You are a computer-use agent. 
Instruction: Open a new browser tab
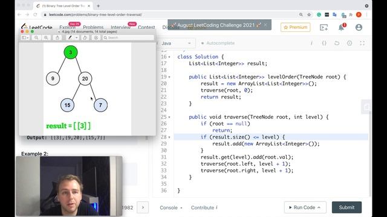click(98, 6)
